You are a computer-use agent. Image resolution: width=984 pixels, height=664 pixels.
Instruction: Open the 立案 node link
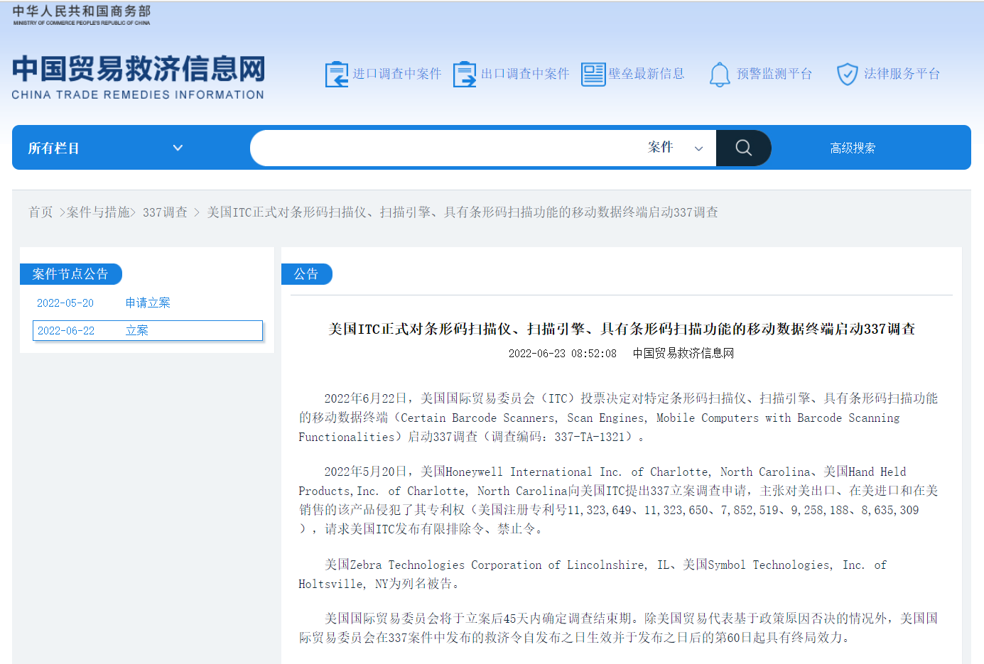(x=137, y=331)
